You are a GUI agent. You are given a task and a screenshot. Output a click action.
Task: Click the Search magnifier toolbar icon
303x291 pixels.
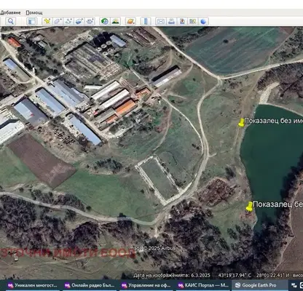tap(10, 21)
